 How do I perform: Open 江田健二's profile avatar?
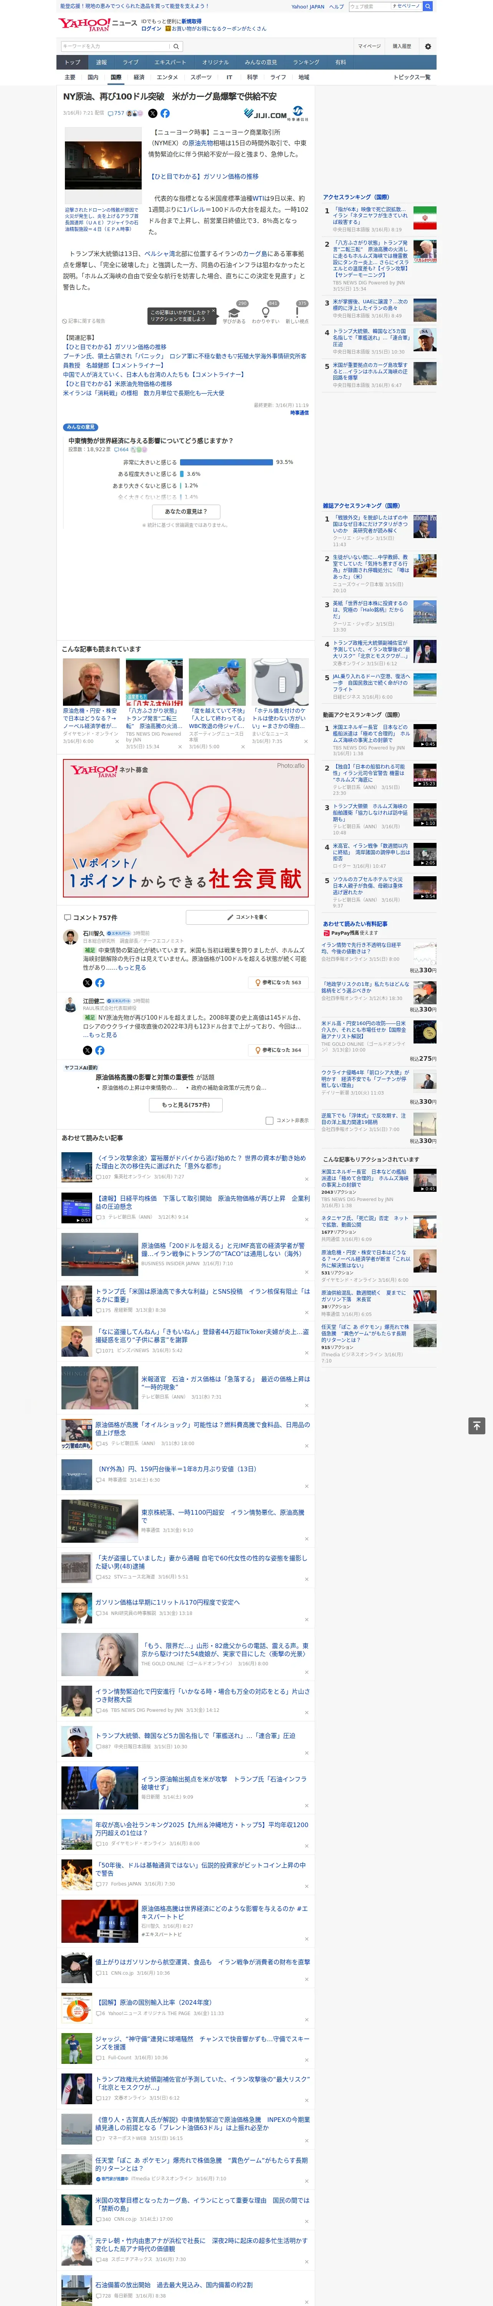71,1004
